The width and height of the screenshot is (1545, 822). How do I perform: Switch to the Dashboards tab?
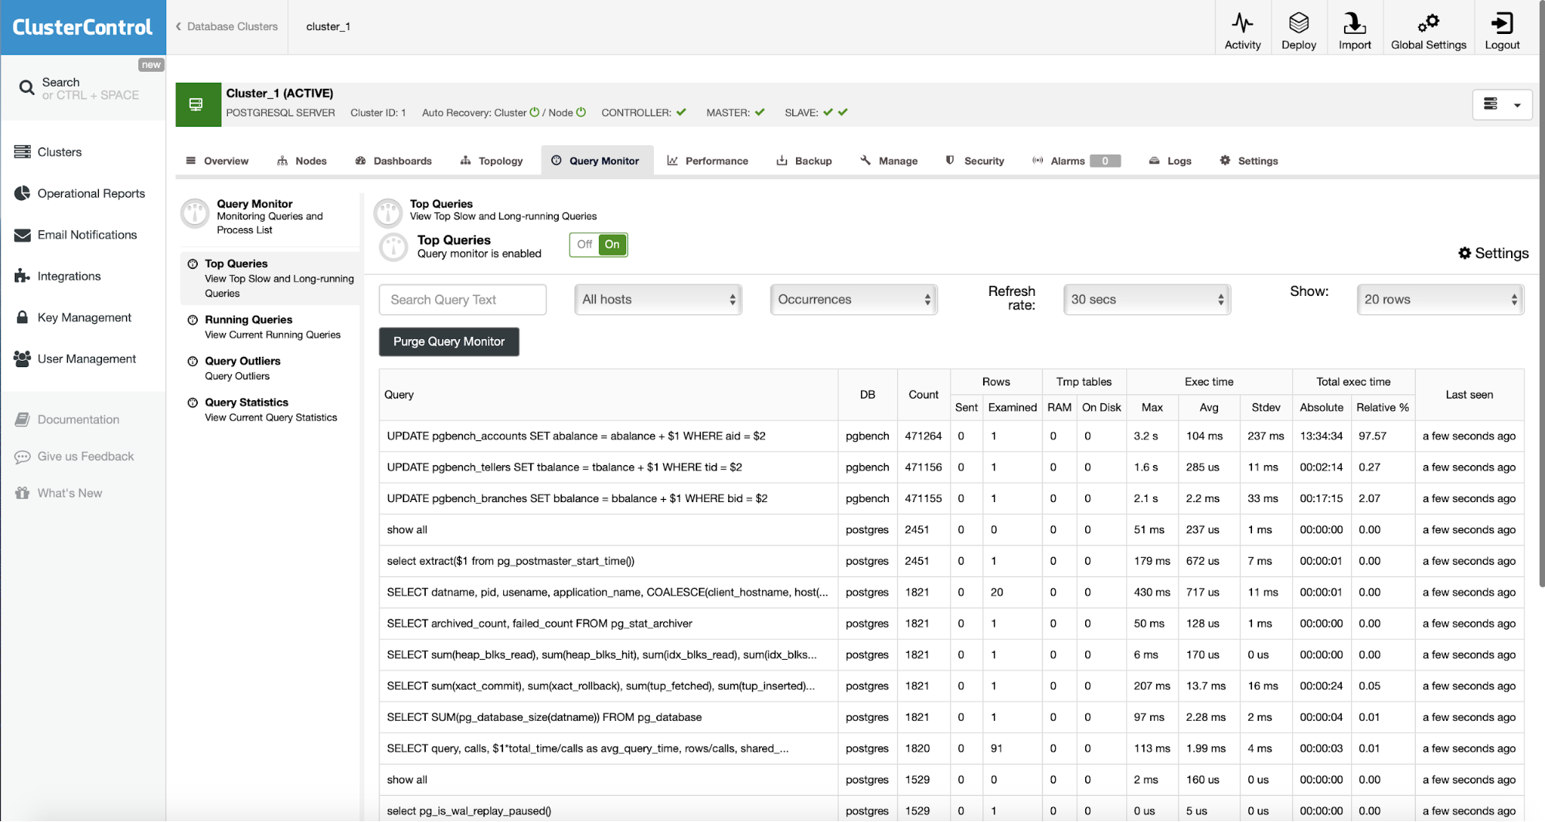click(393, 161)
